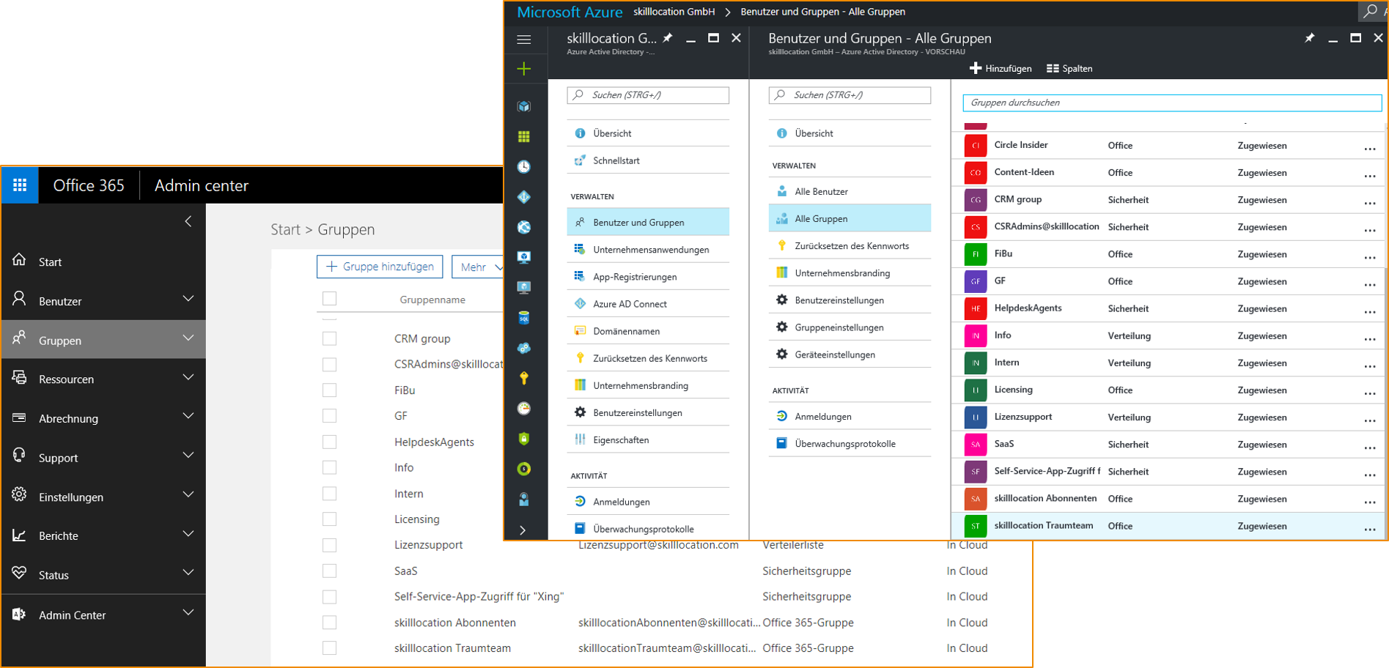Click the Circle Insider CI group tile icon
The height and width of the screenshot is (668, 1389).
coord(976,146)
